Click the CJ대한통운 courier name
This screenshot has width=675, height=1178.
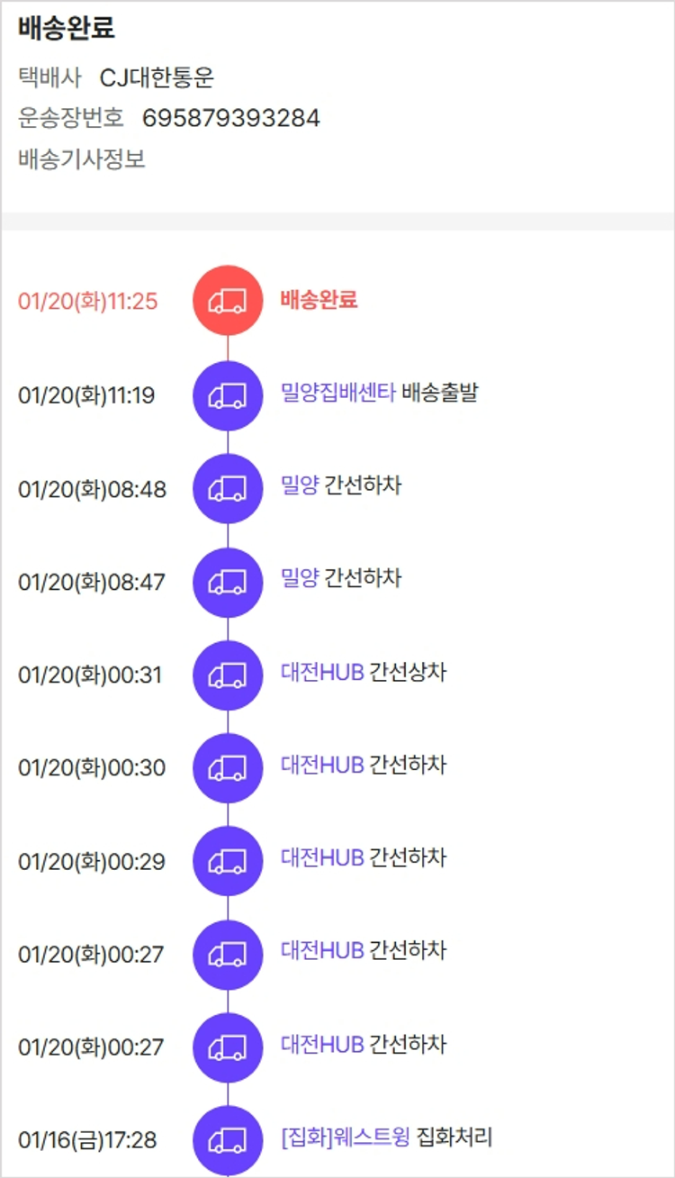tap(157, 78)
